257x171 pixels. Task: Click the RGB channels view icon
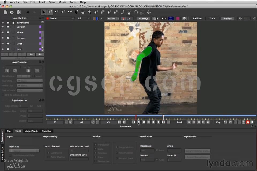(x=95, y=18)
